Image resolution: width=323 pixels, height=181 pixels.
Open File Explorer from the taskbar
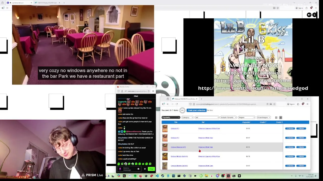pos(206,176)
